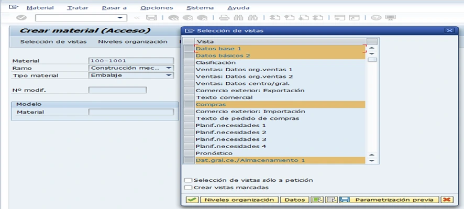Open the Material menu

[x=40, y=8]
